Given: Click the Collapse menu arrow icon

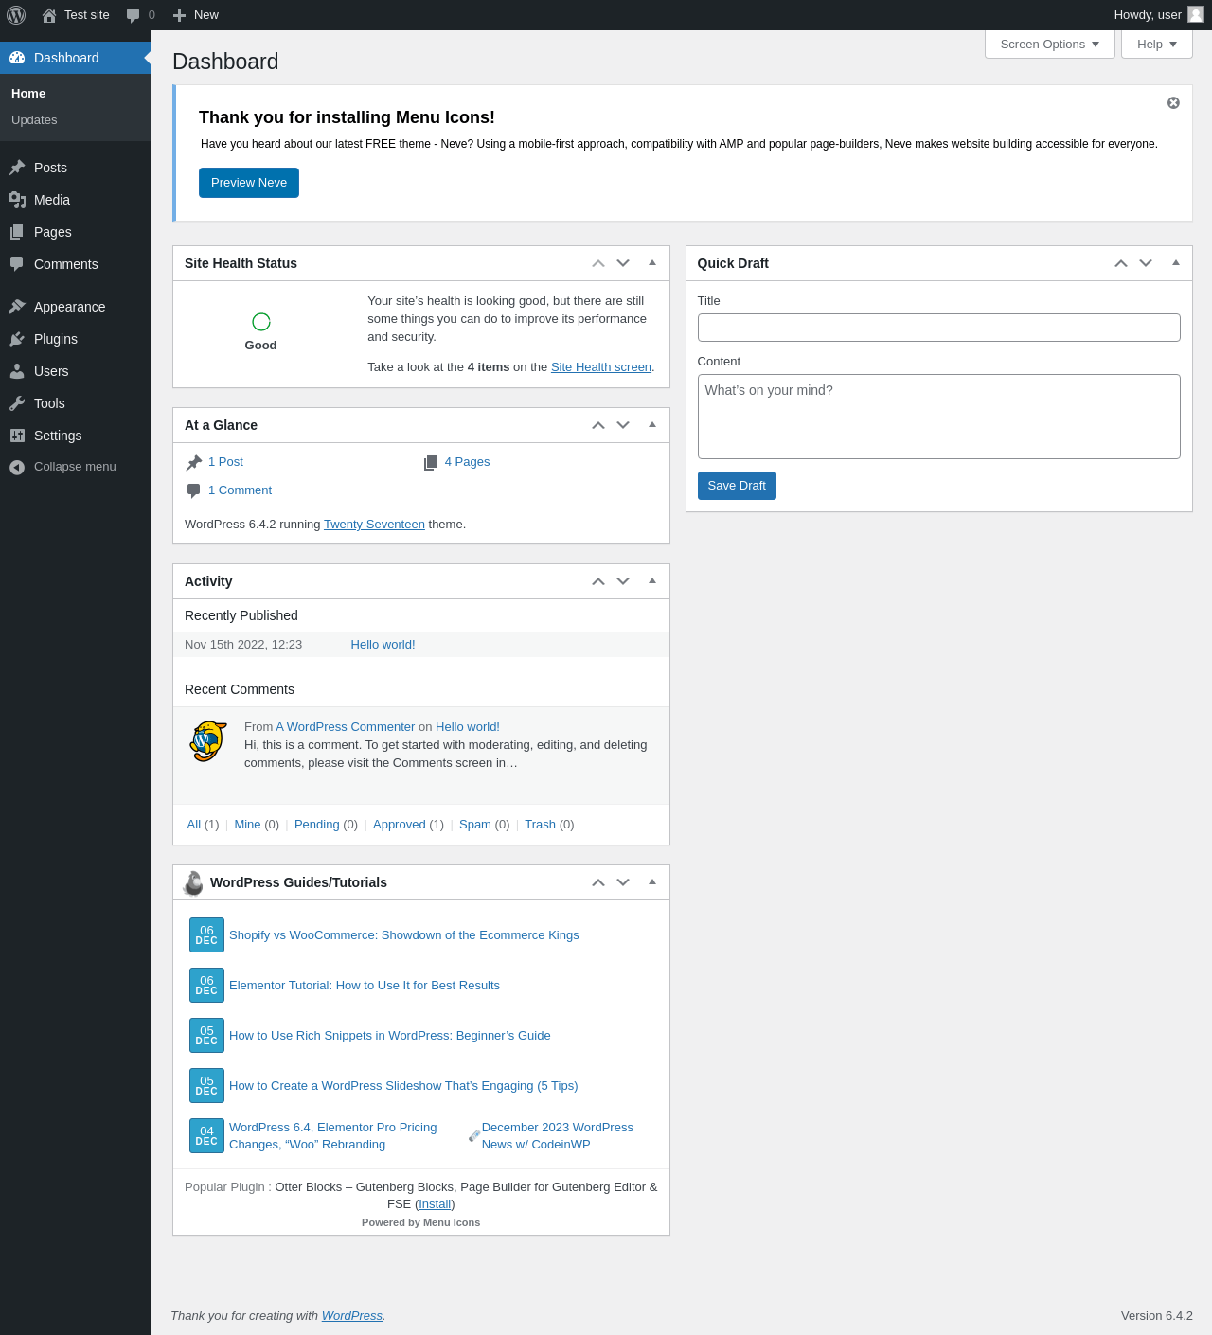Looking at the screenshot, I should click(17, 467).
